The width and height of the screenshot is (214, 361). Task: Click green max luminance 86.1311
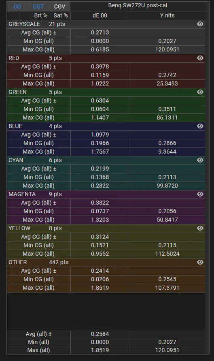pos(167,117)
